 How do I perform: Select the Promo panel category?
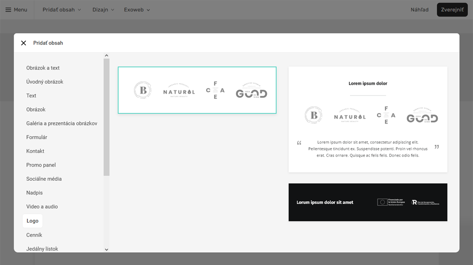pyautogui.click(x=41, y=165)
